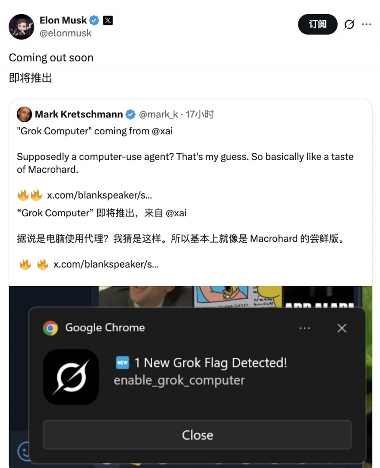Open the translated x.com/blankspeaker link
The image size is (380, 468).
[106, 265]
